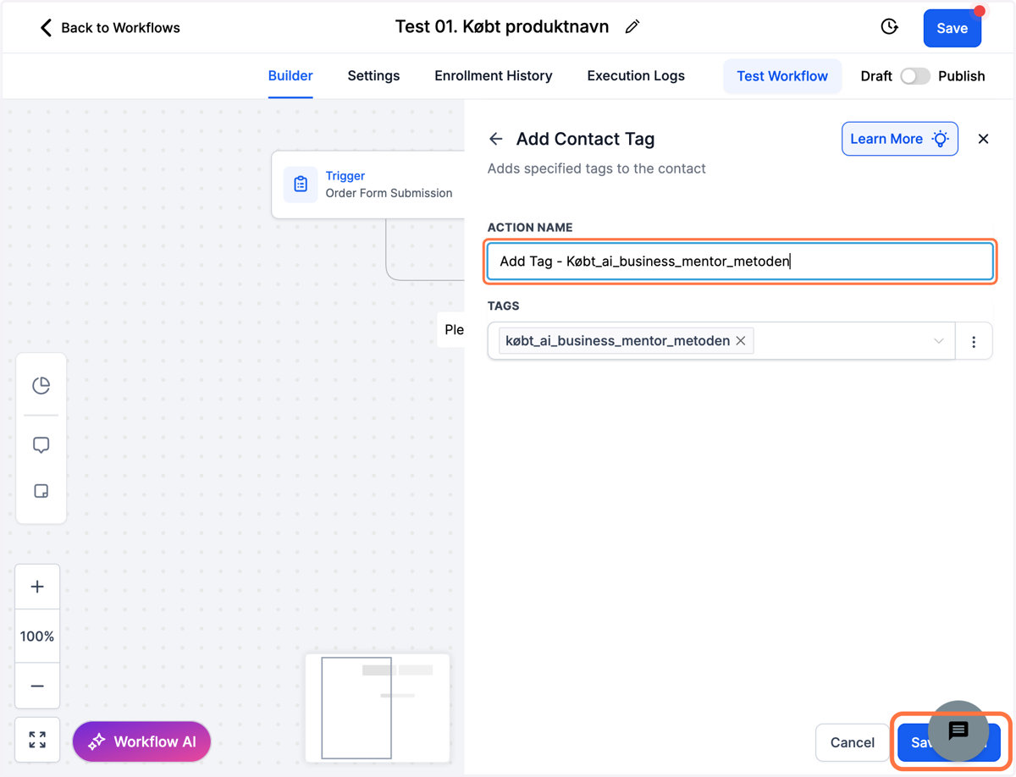Click the Publish label
The width and height of the screenshot is (1016, 777).
(x=962, y=76)
